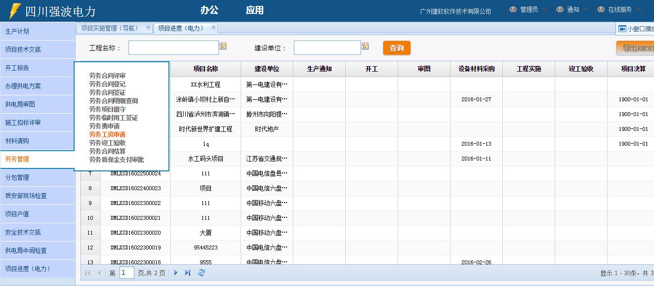Click the edit icon beside 工程名称 field
654x286 pixels.
(x=223, y=46)
